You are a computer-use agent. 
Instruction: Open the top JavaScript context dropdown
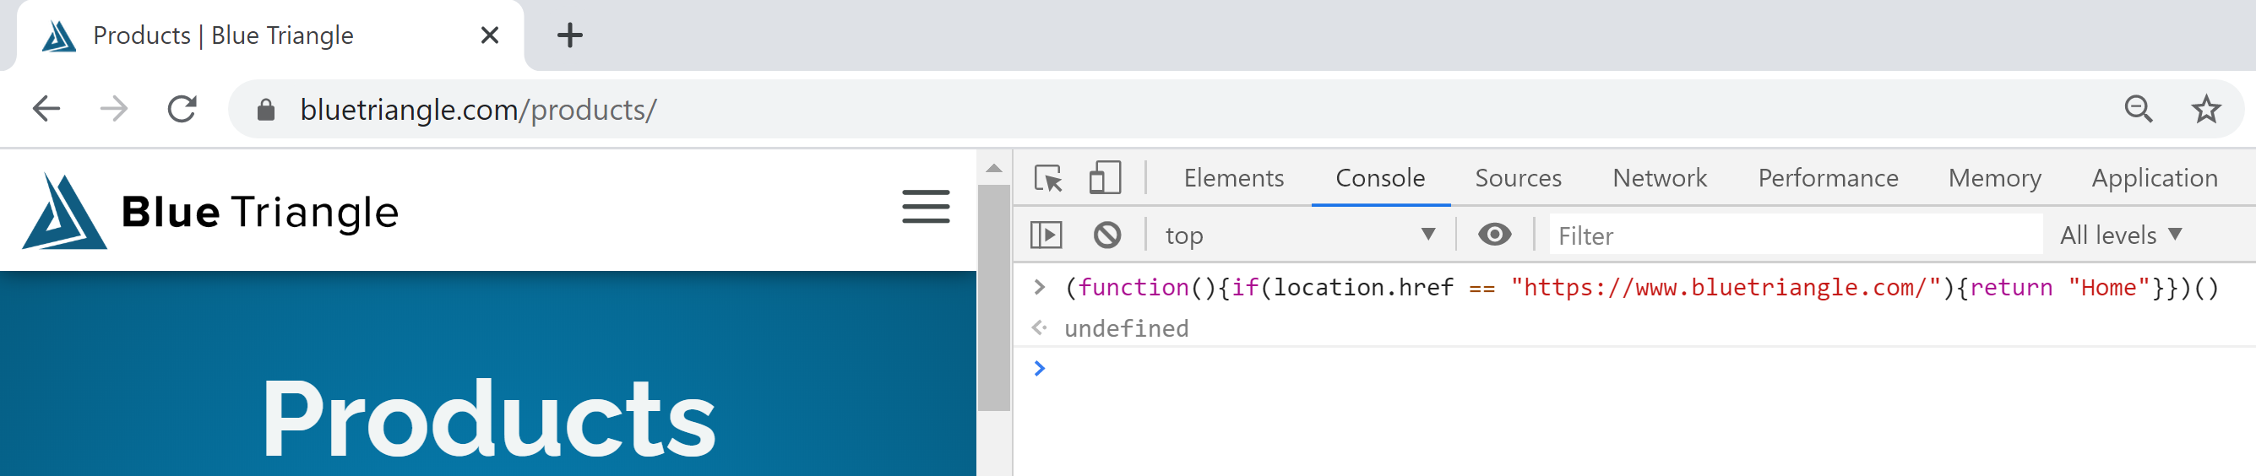coord(1300,235)
